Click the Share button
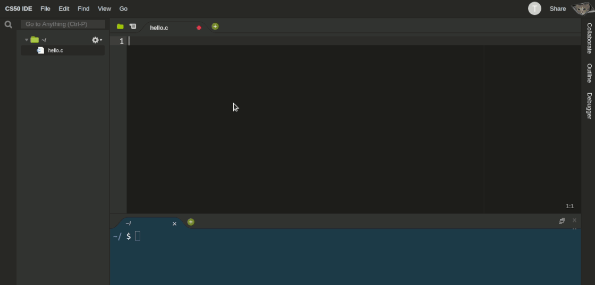The width and height of the screenshot is (595, 285). point(557,8)
